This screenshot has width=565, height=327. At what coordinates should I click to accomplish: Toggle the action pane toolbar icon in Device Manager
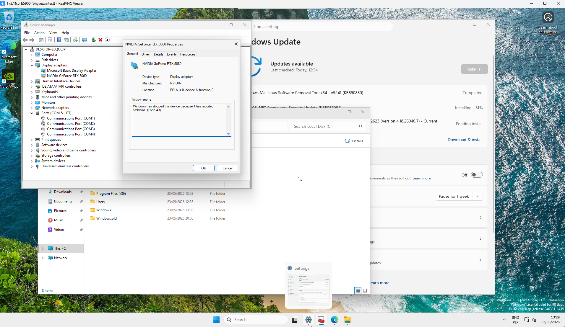click(66, 40)
